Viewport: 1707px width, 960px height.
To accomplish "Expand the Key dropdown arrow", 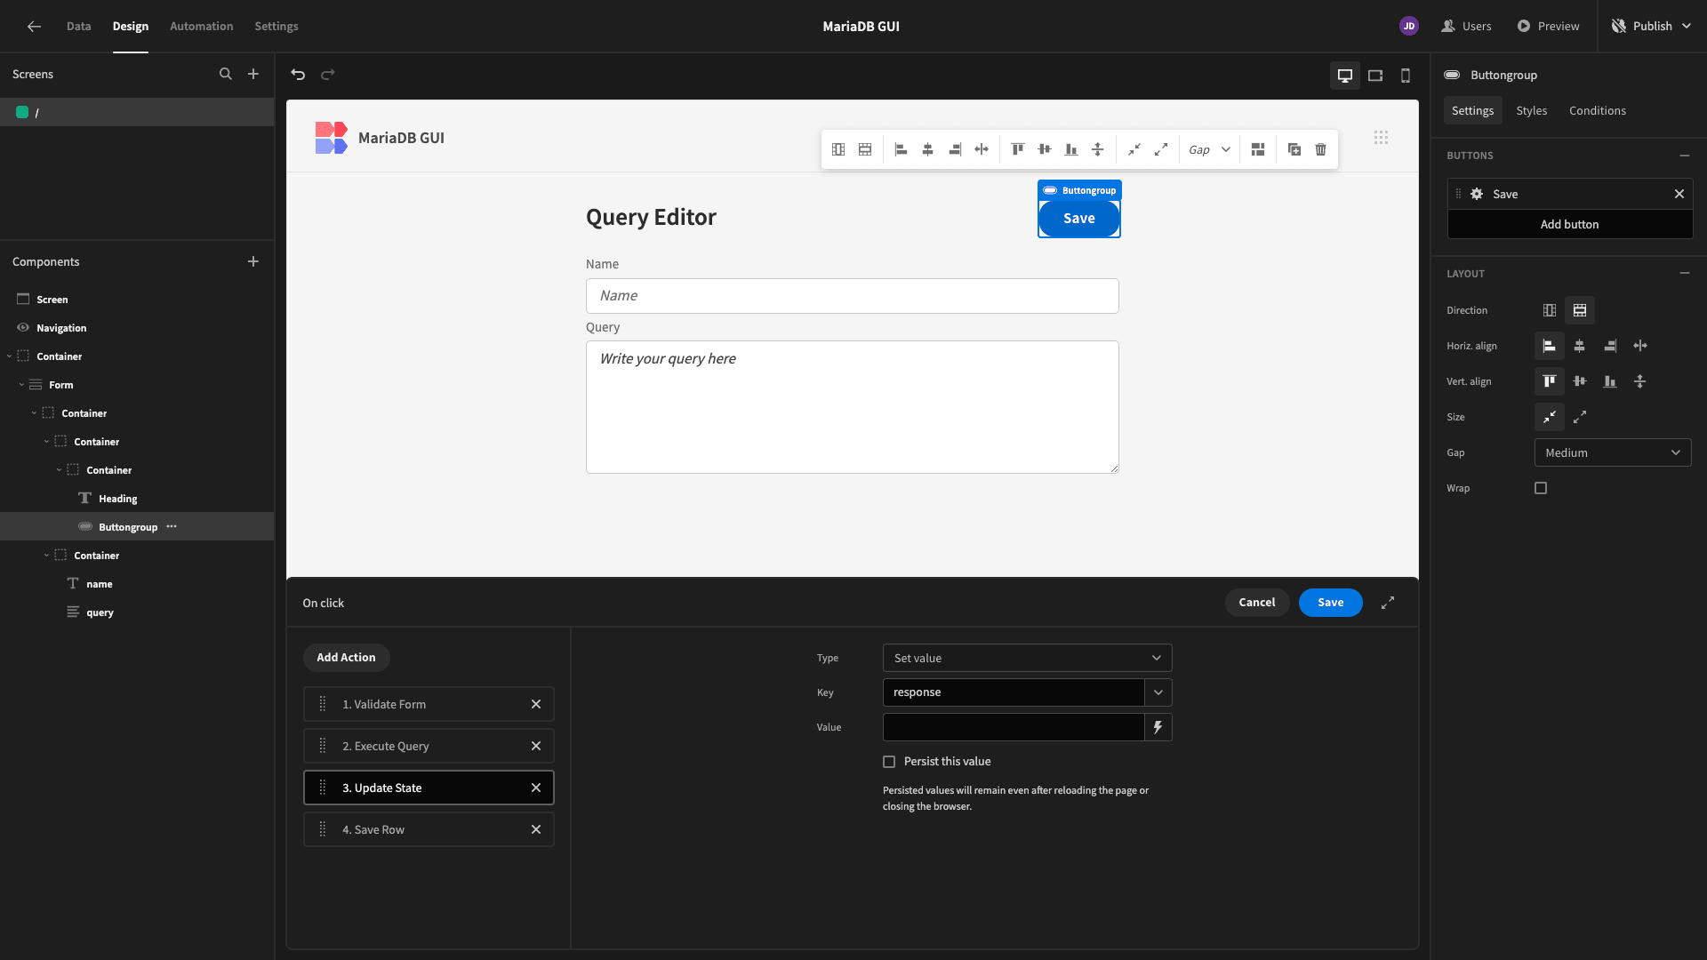I will (1158, 692).
